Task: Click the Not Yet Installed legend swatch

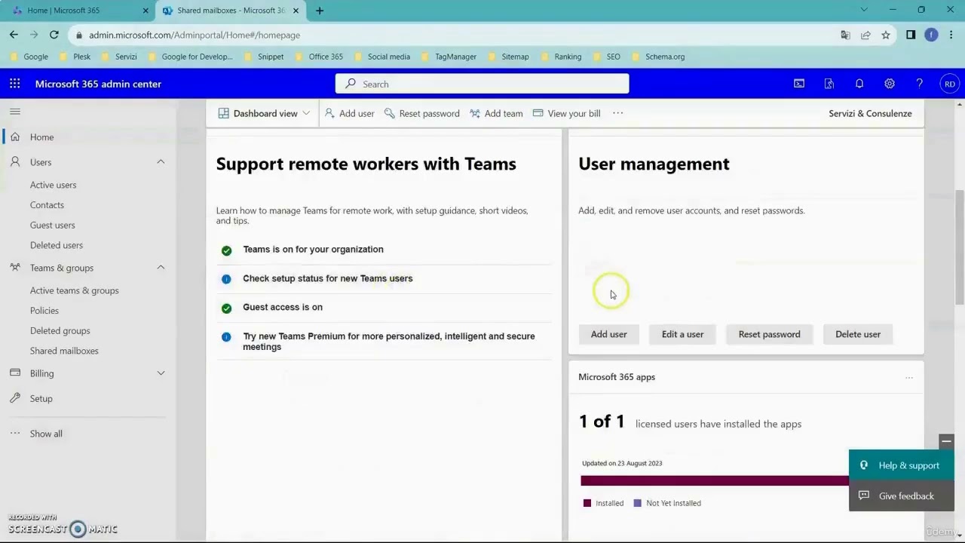Action: click(638, 503)
